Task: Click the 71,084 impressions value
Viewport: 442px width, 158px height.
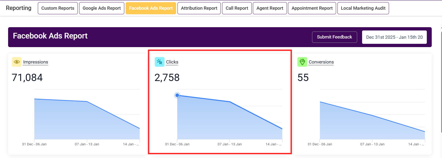Action: click(27, 78)
